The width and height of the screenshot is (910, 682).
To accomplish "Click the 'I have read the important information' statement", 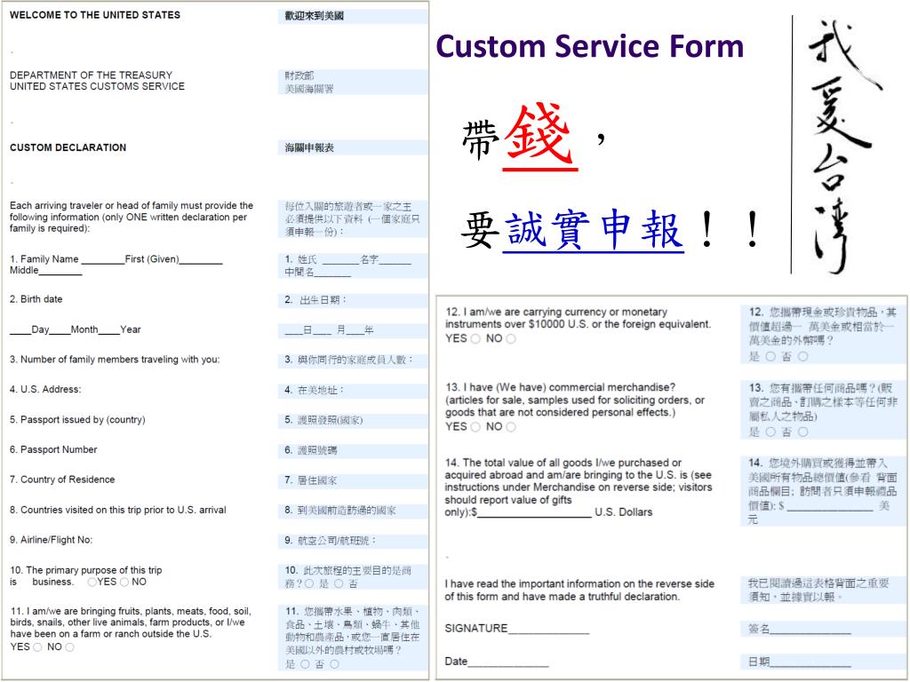I will pyautogui.click(x=579, y=591).
